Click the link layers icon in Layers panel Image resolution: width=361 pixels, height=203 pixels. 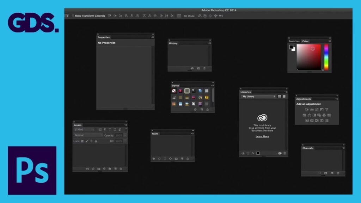(x=88, y=169)
